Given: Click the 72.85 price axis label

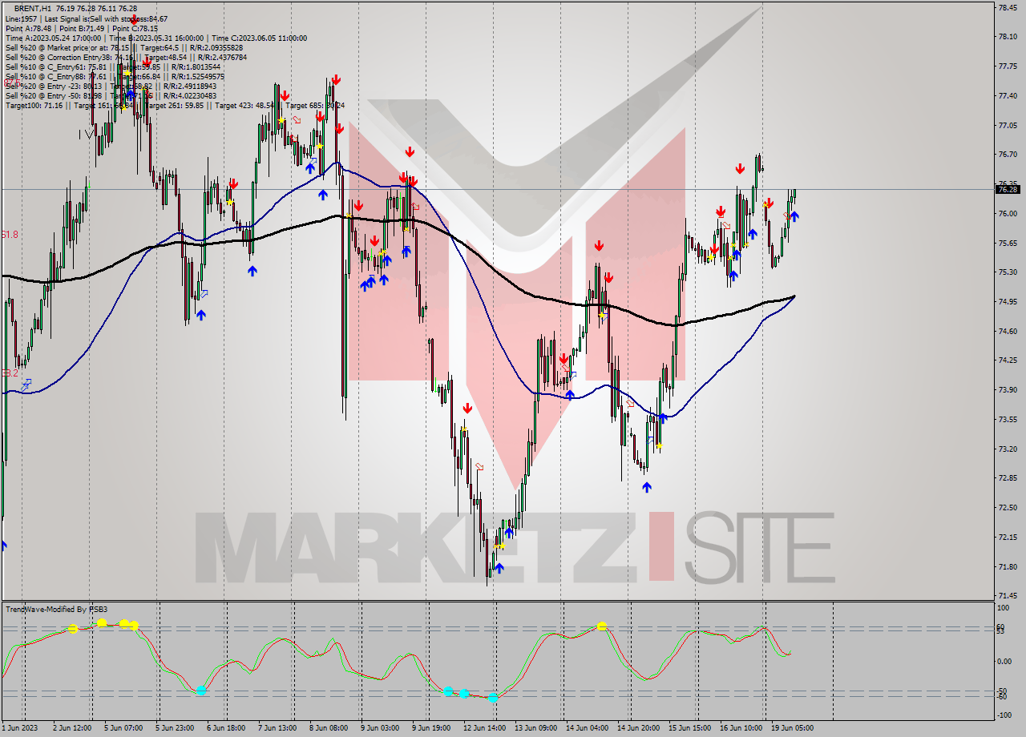Looking at the screenshot, I should (1008, 478).
